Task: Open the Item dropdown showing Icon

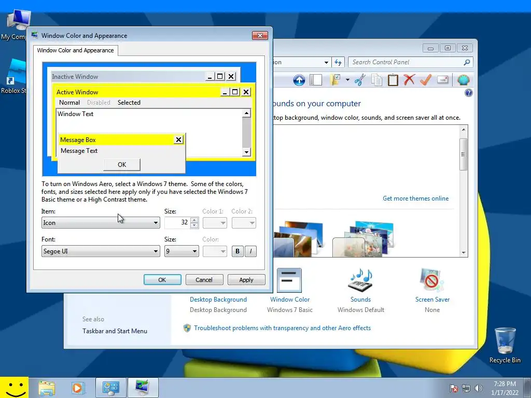Action: [101, 223]
